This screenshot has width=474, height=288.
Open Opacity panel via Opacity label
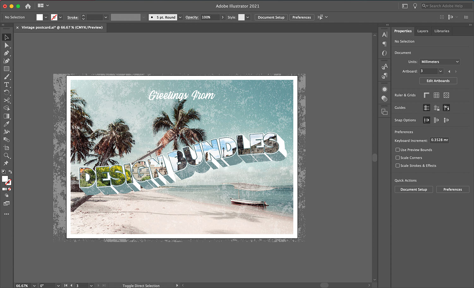pyautogui.click(x=192, y=17)
